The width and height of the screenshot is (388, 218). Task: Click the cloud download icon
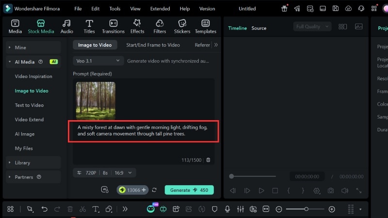point(348,8)
